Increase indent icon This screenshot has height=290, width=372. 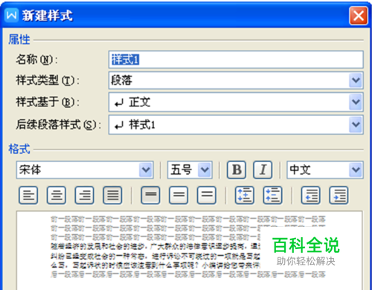point(339,196)
